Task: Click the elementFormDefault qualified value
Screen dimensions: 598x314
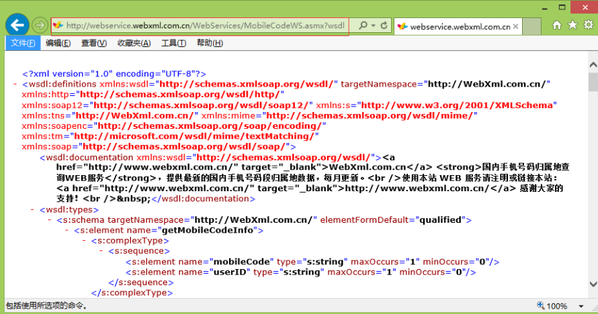Action: click(x=441, y=220)
